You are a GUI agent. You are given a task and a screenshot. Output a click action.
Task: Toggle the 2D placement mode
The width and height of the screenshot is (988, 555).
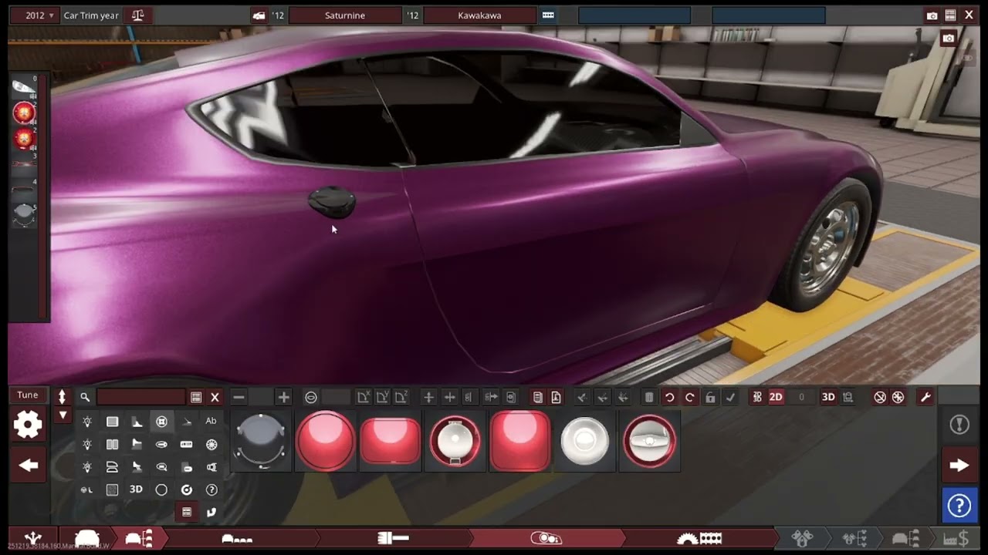(776, 397)
